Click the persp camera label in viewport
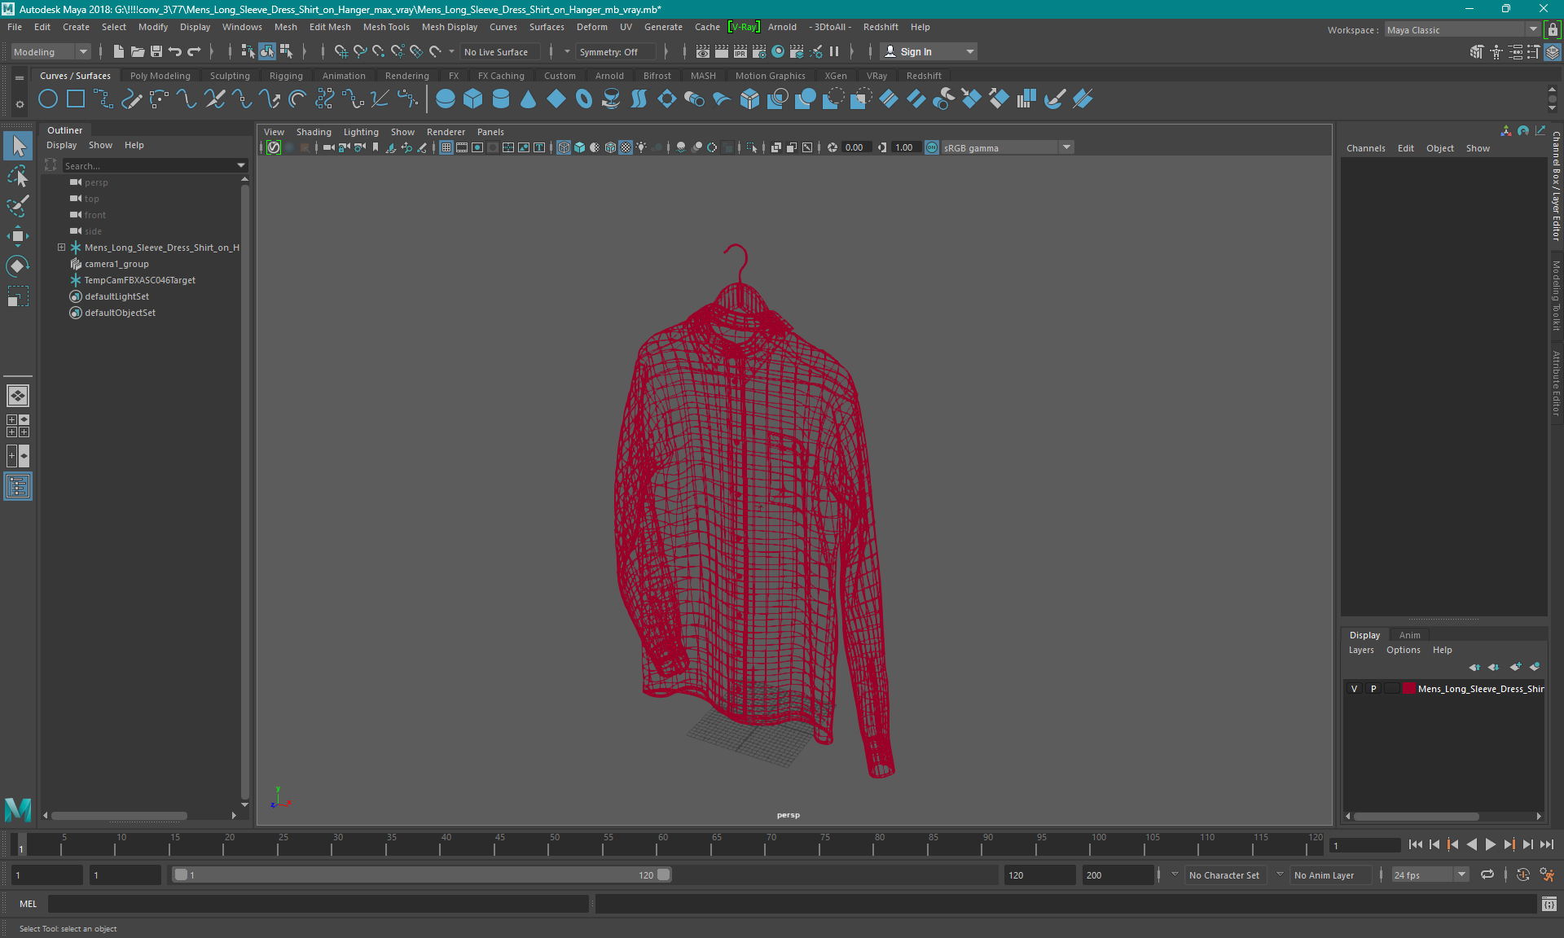The height and width of the screenshot is (938, 1564). [x=789, y=814]
